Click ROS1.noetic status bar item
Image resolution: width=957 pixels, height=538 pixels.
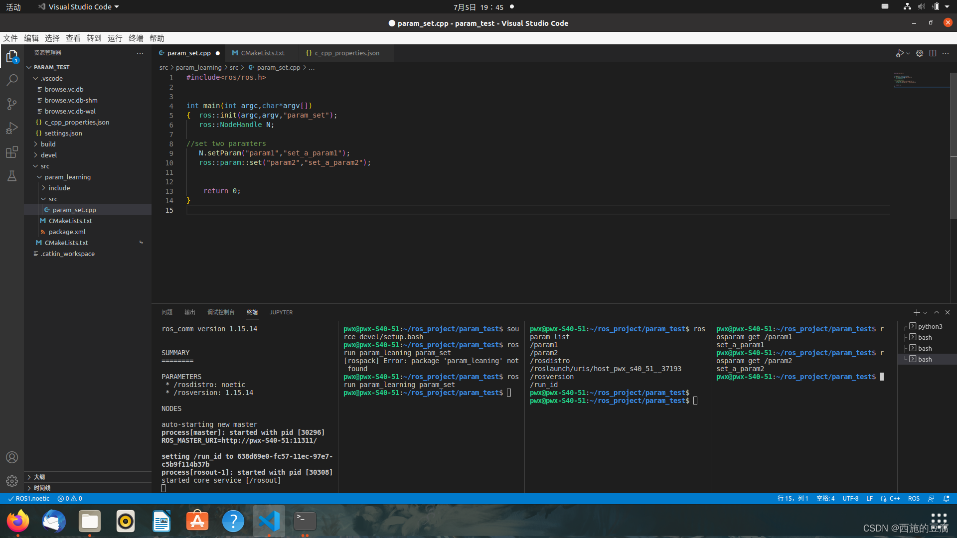click(x=29, y=498)
